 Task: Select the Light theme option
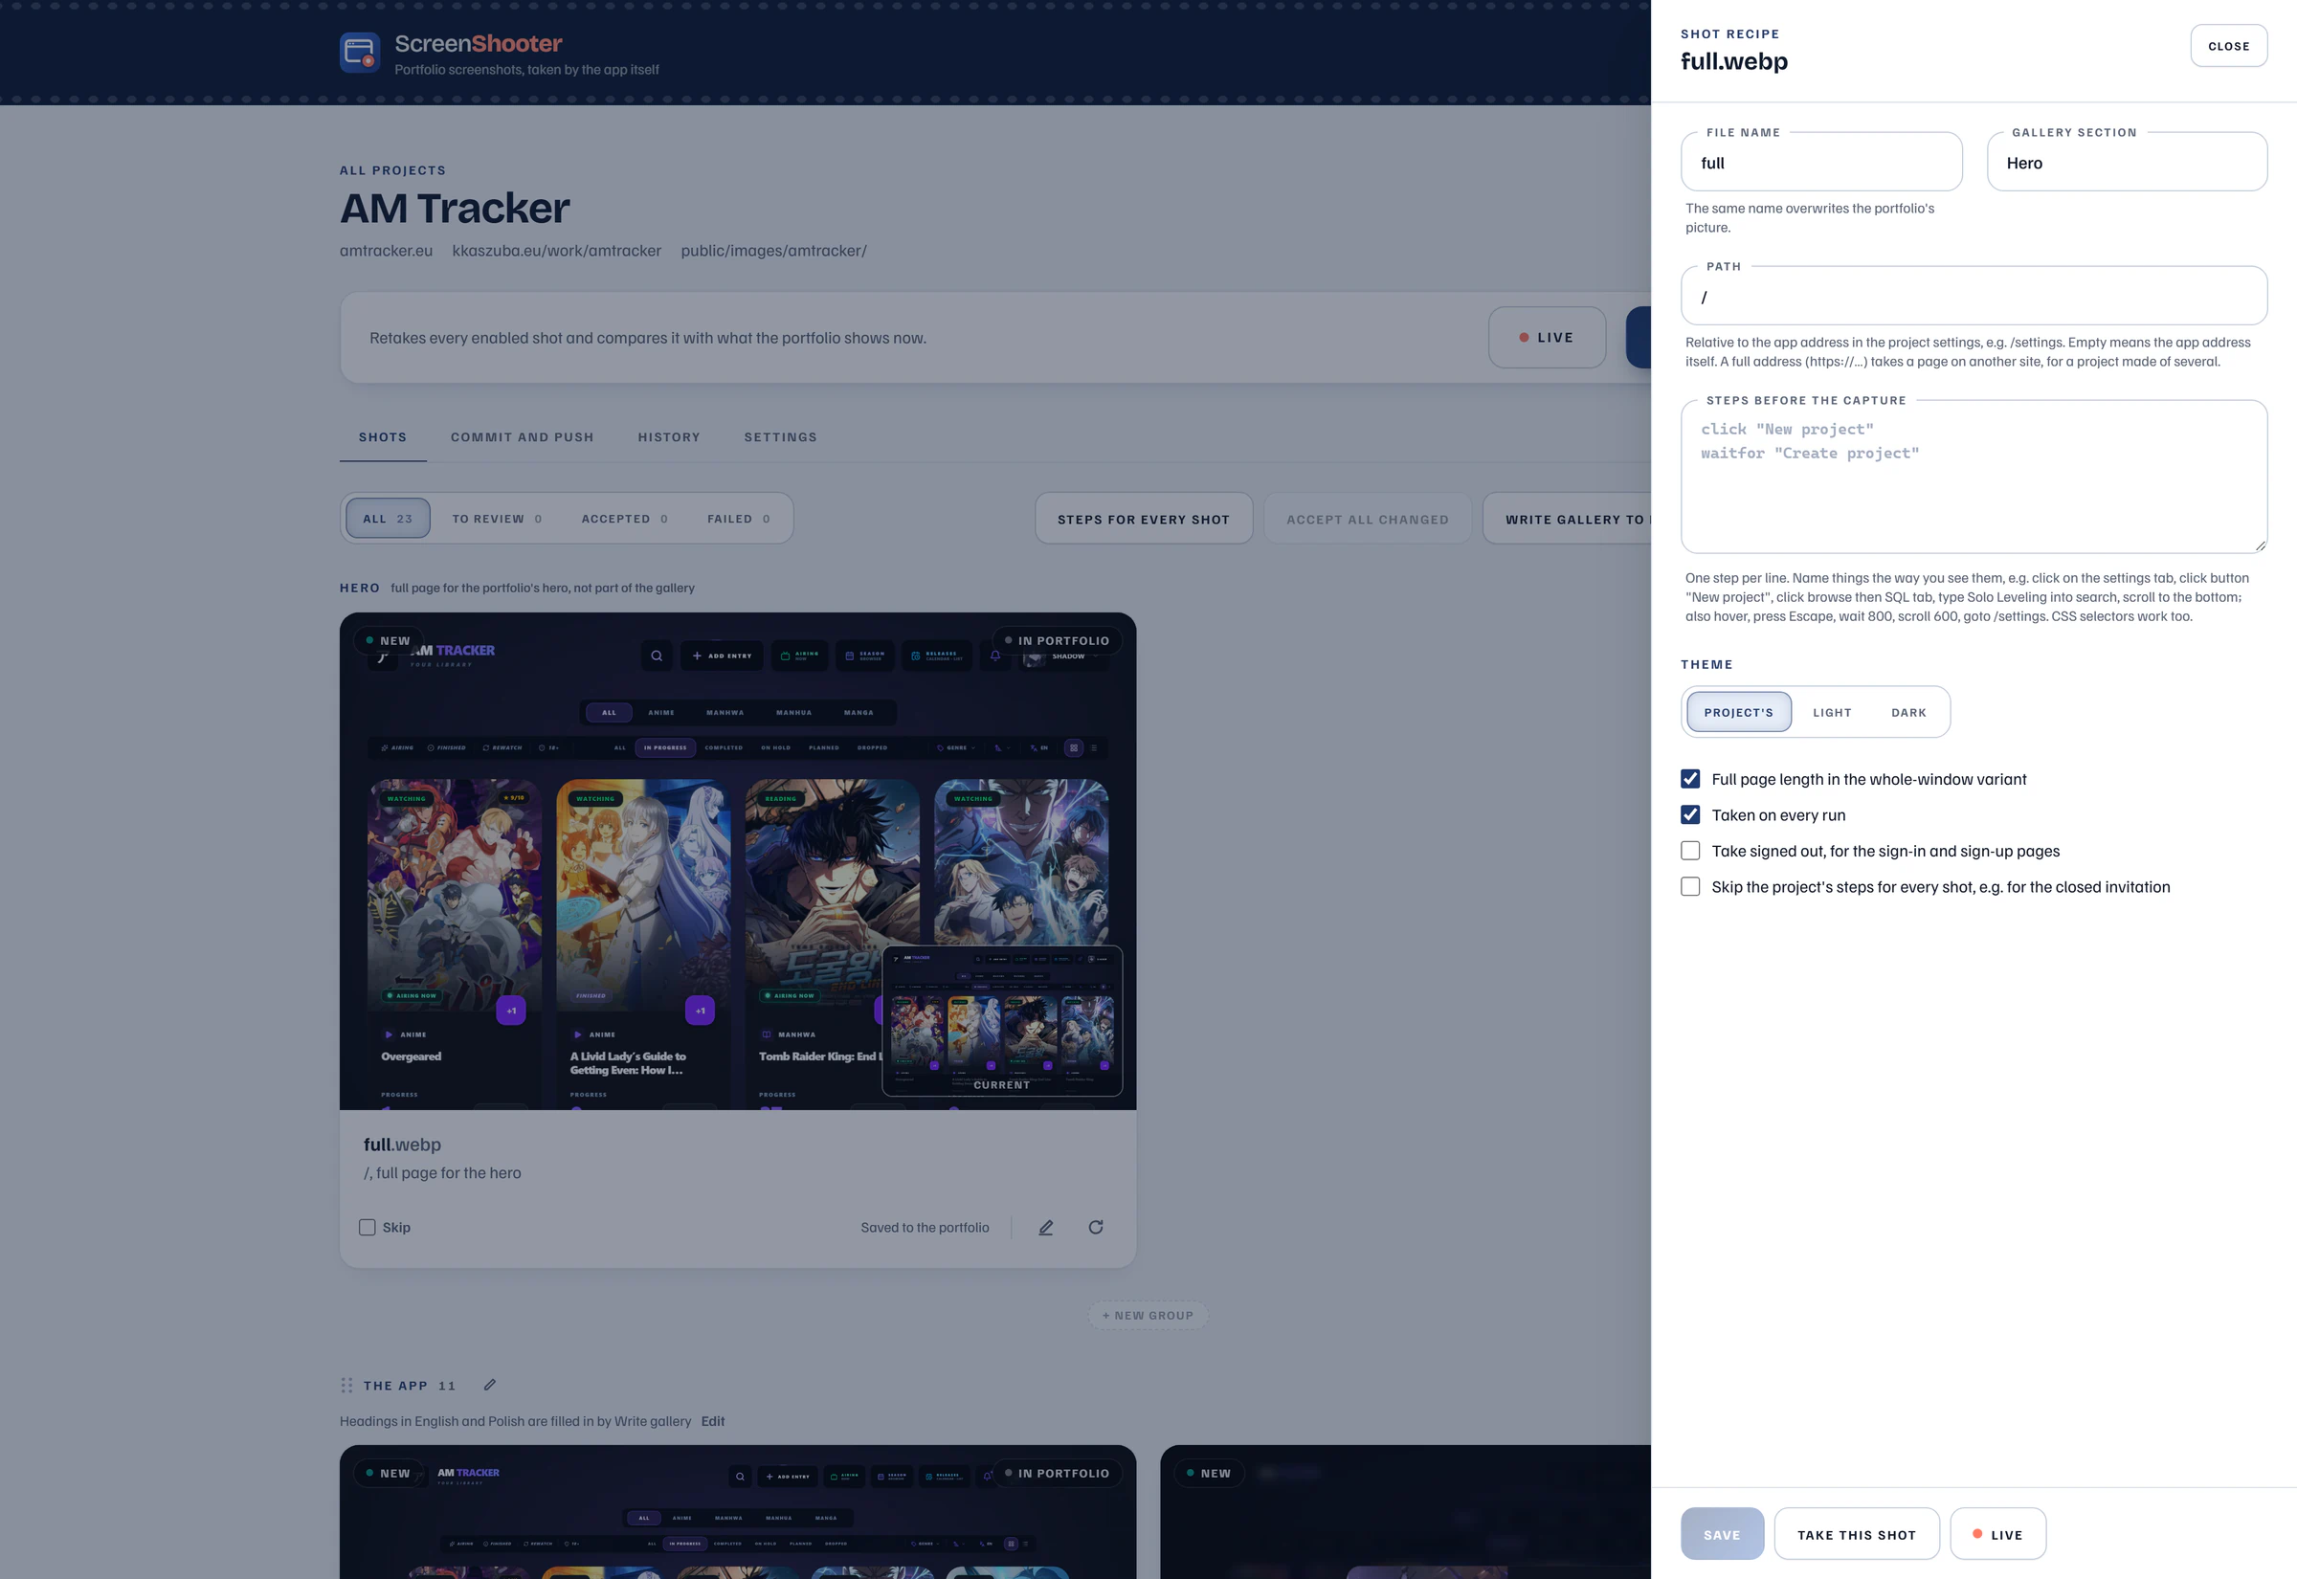pos(1832,712)
